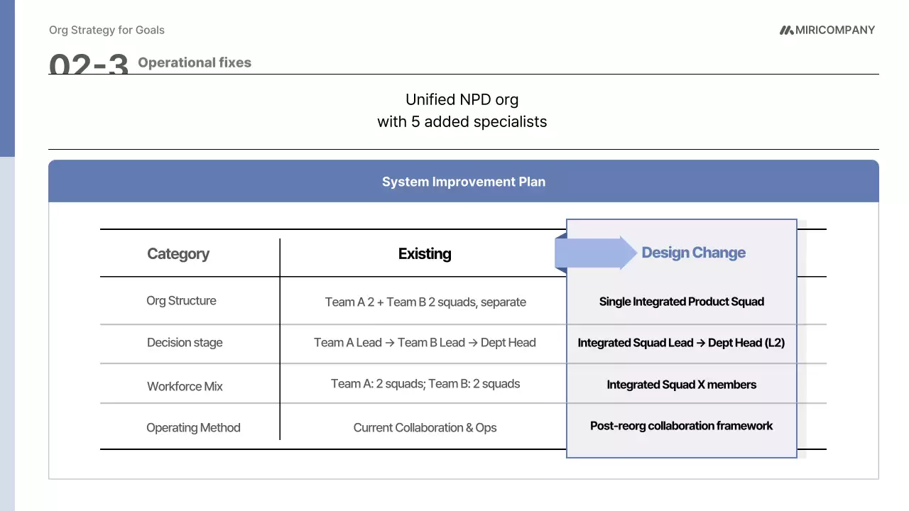Select the Unified NPD org headline text
Viewport: 909px width, 511px height.
pos(462,111)
